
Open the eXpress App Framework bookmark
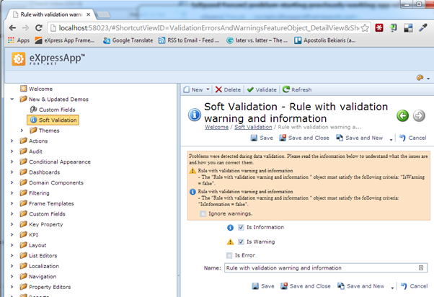[64, 40]
